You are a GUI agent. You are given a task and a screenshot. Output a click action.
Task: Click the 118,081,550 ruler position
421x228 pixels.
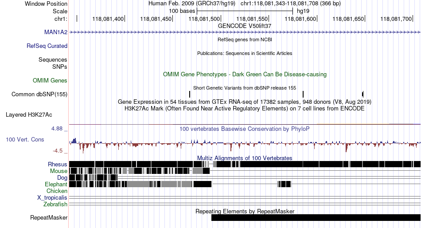[x=252, y=19]
